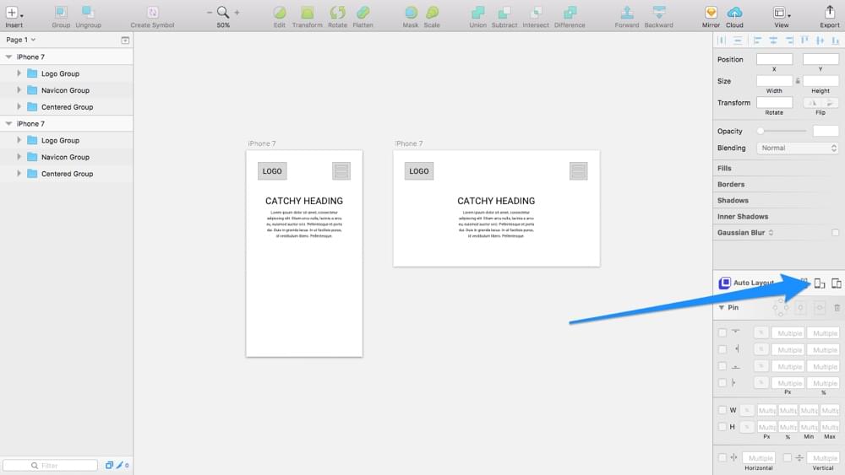
Task: Check the H height constraint checkbox
Action: point(722,427)
